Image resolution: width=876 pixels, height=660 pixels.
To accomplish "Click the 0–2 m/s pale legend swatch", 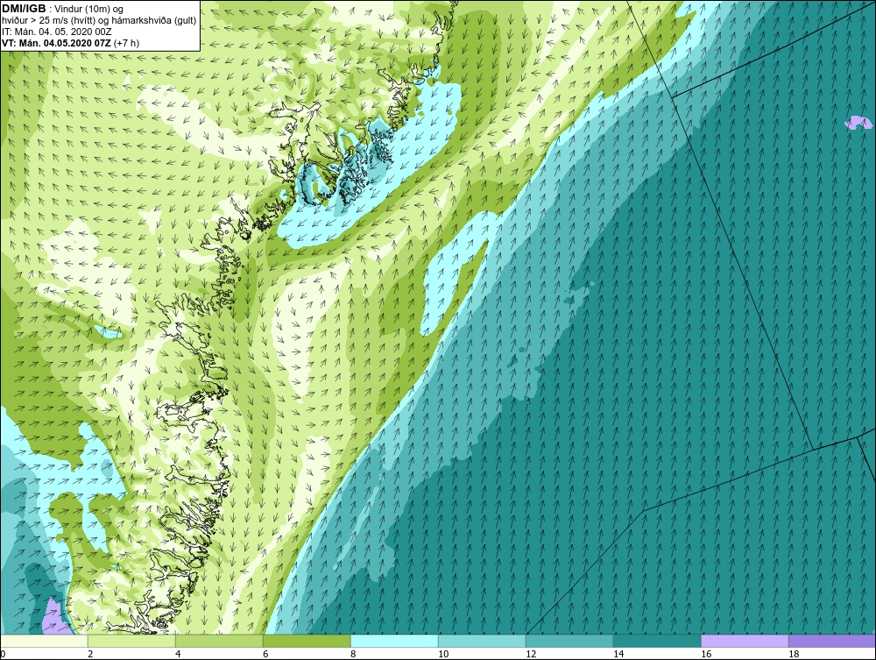I will [x=44, y=641].
